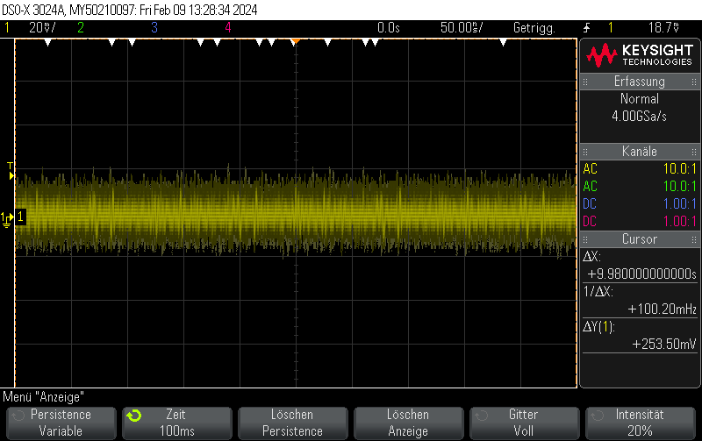Click the Normal acquisition mode text
Image resolution: width=702 pixels, height=441 pixels.
tap(640, 99)
